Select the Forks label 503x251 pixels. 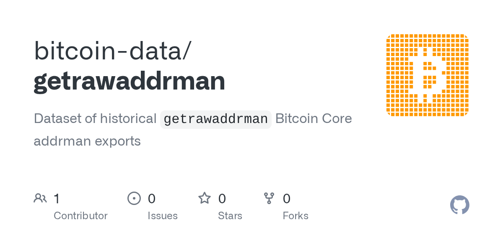click(x=296, y=216)
